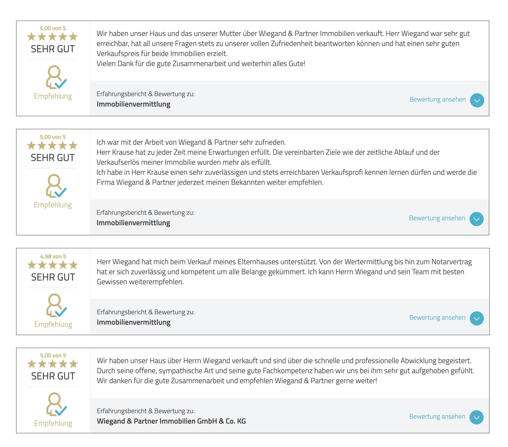
Task: Open 'Bewertung ansehen' for the last review
Action: (x=437, y=417)
